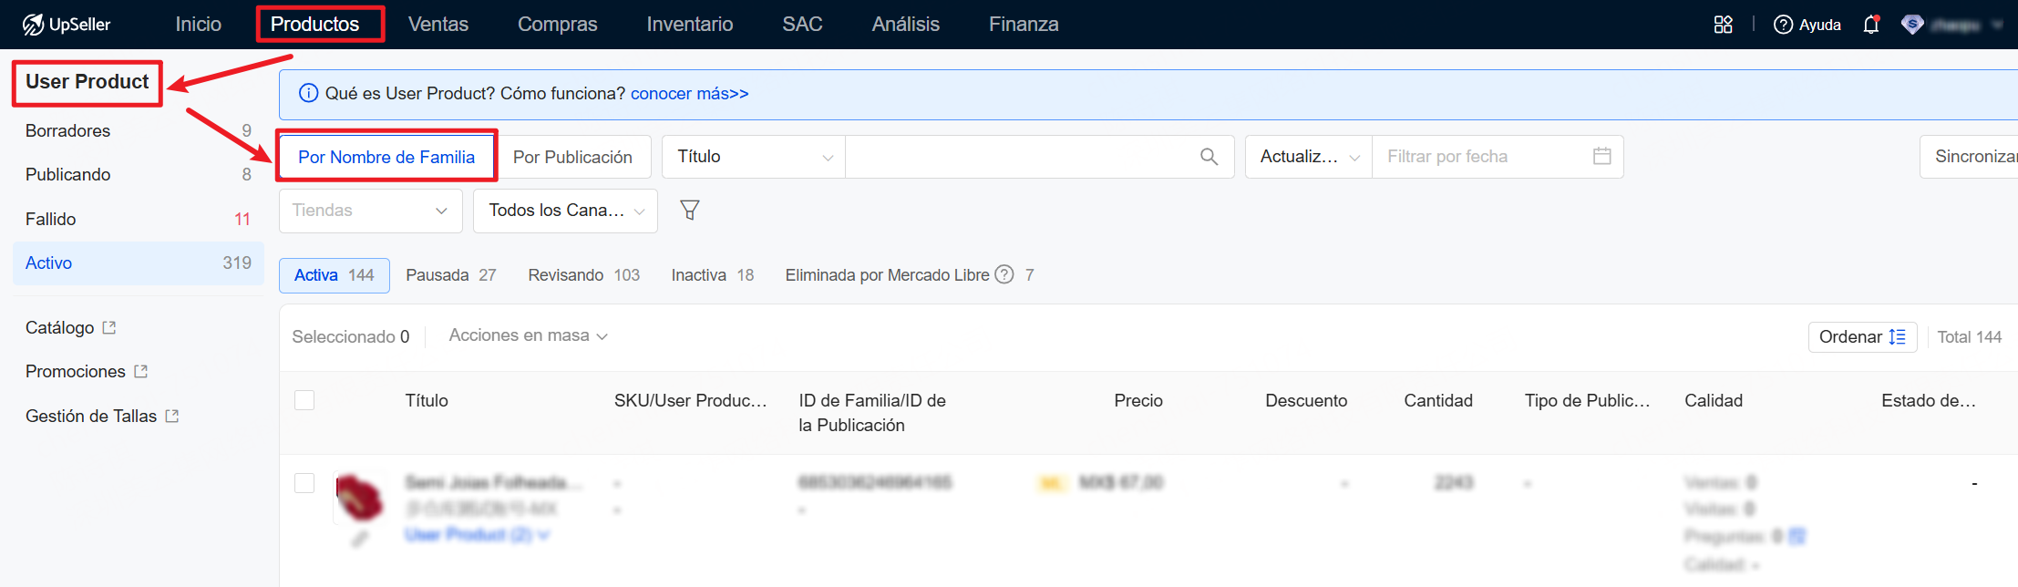
Task: Open the account name dropdown arrow
Action: (1998, 25)
